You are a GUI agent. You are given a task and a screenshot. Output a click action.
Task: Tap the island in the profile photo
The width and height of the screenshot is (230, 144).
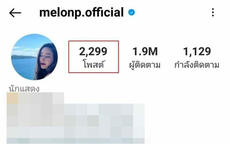click(23, 57)
